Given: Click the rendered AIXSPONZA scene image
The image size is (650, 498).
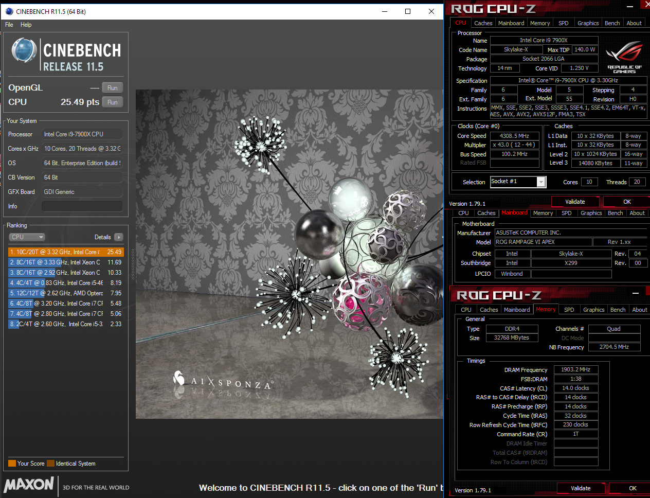Looking at the screenshot, I should coord(289,254).
